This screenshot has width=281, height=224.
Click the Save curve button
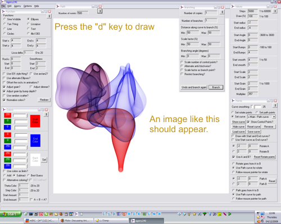(x=253, y=132)
